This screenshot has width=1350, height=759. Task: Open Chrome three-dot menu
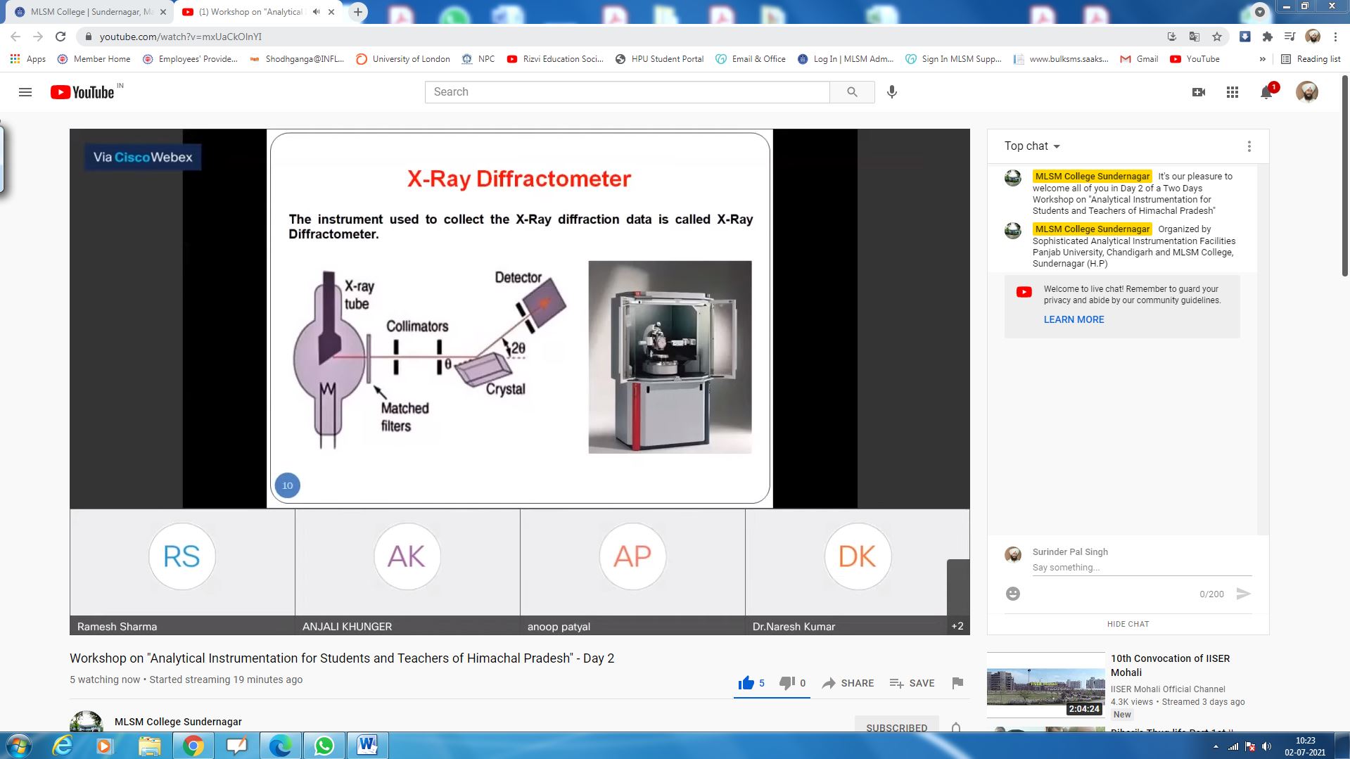coord(1335,37)
